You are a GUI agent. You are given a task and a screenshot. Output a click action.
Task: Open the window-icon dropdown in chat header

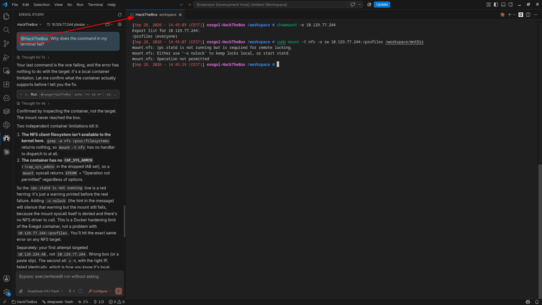[109, 25]
